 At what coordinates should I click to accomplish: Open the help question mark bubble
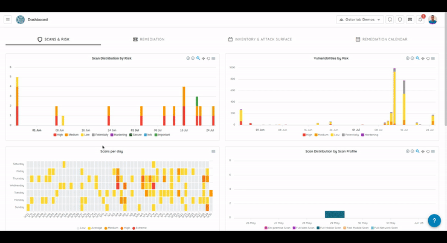tap(434, 221)
